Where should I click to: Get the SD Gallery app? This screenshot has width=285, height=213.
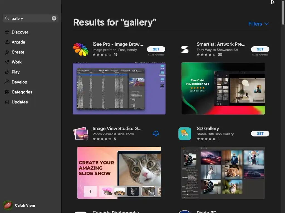pos(260,133)
